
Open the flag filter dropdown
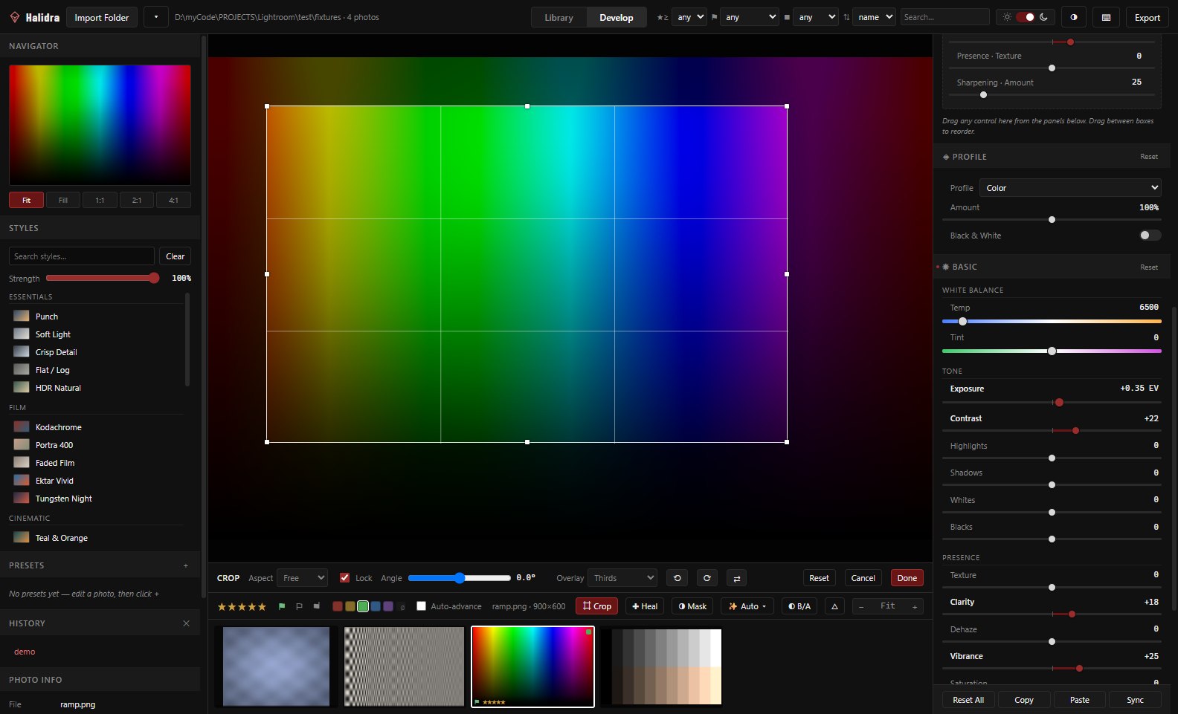point(749,17)
